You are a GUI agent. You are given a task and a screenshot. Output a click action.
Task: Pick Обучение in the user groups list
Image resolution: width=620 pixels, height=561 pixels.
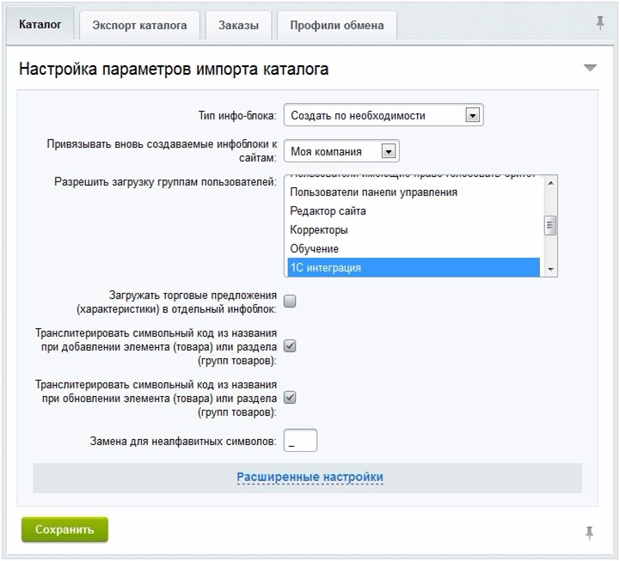[414, 249]
